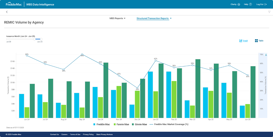
Task: Open Terms of Use footer link
Action: pyautogui.click(x=75, y=134)
